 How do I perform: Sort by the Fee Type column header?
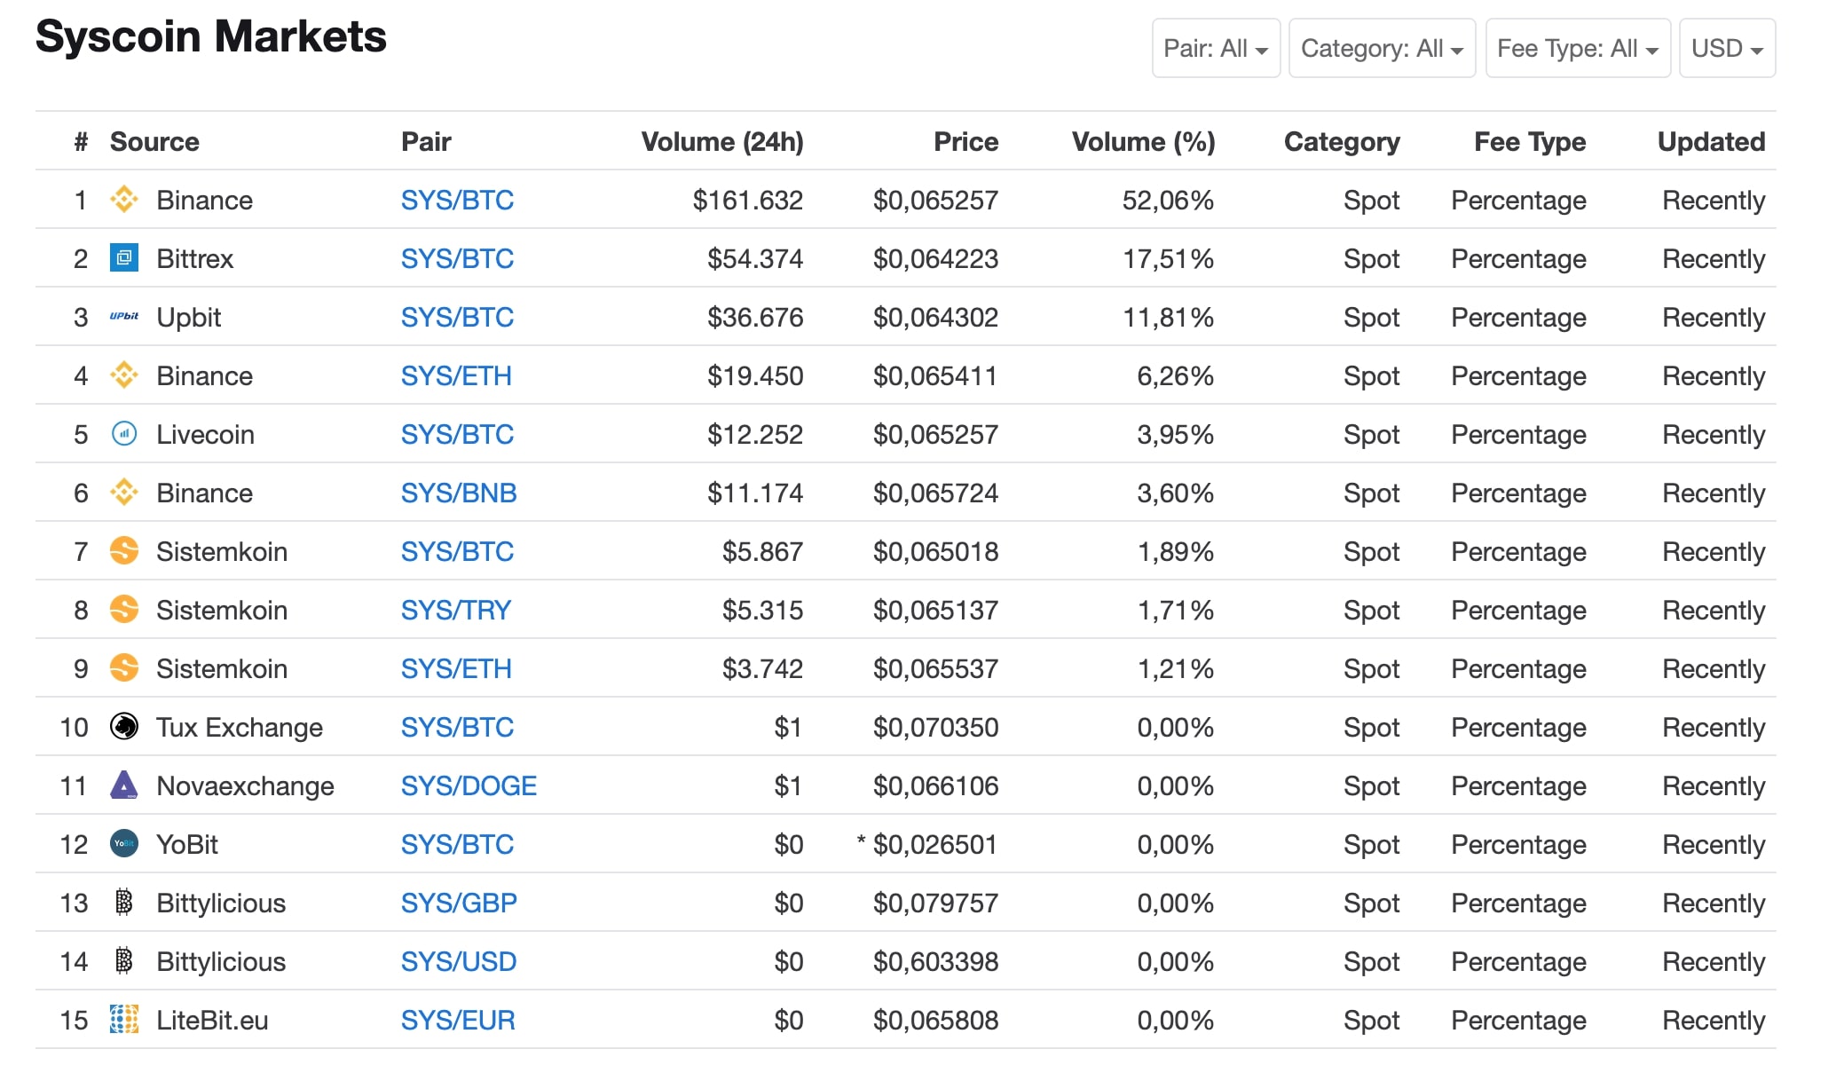point(1530,142)
